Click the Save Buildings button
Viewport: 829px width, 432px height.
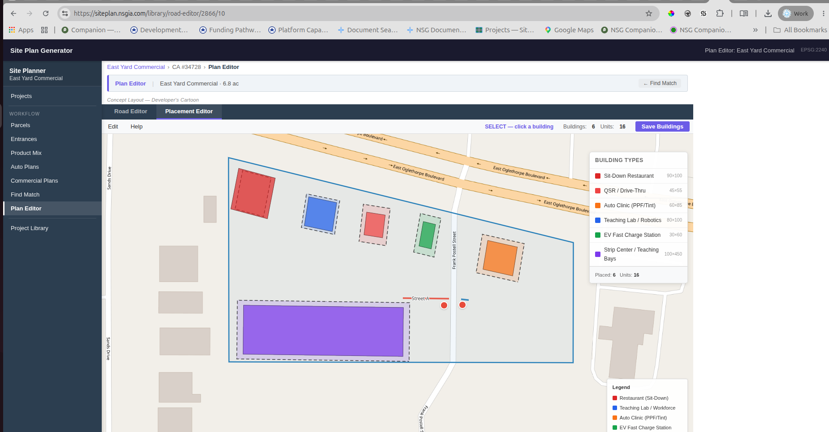point(662,127)
